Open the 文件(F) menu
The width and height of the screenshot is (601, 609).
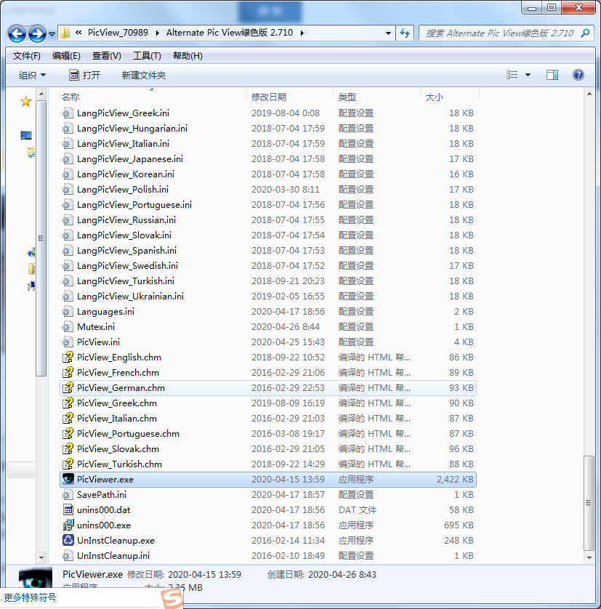[27, 56]
